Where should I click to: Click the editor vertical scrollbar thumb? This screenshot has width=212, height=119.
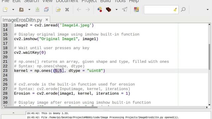(209, 57)
